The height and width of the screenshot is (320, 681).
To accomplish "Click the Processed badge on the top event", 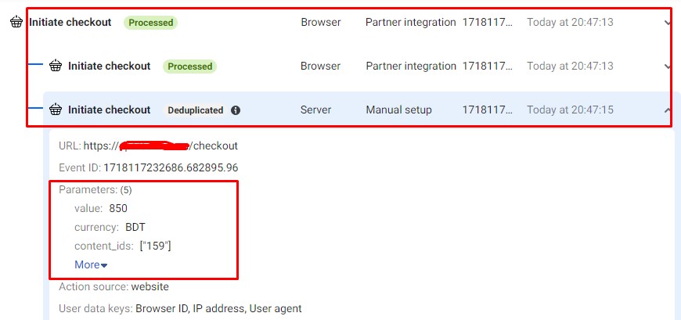I will click(x=150, y=23).
